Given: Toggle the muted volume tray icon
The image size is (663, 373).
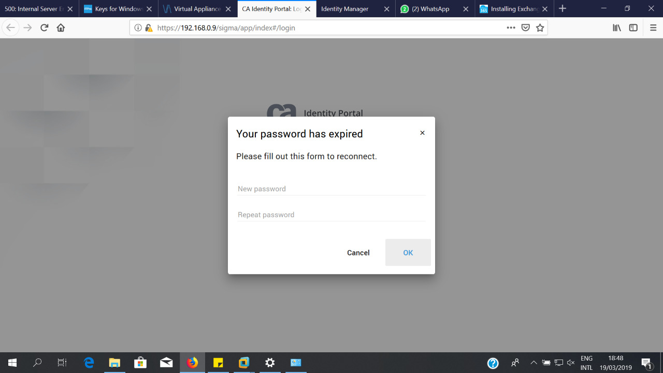Looking at the screenshot, I should pos(571,363).
